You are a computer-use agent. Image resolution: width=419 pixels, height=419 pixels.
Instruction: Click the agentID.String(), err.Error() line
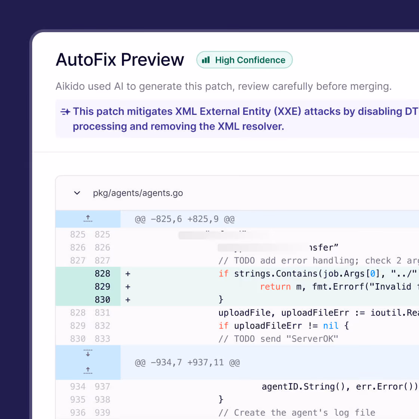(340, 387)
